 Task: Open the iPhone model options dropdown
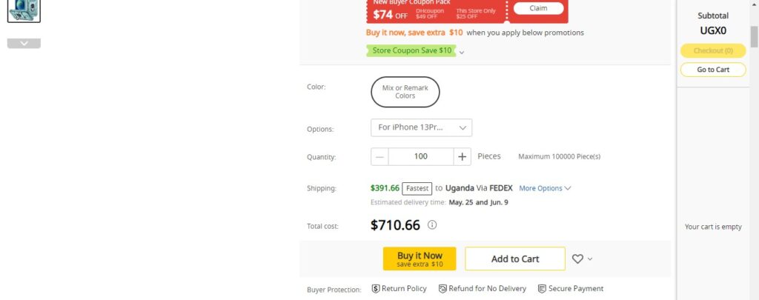[421, 127]
